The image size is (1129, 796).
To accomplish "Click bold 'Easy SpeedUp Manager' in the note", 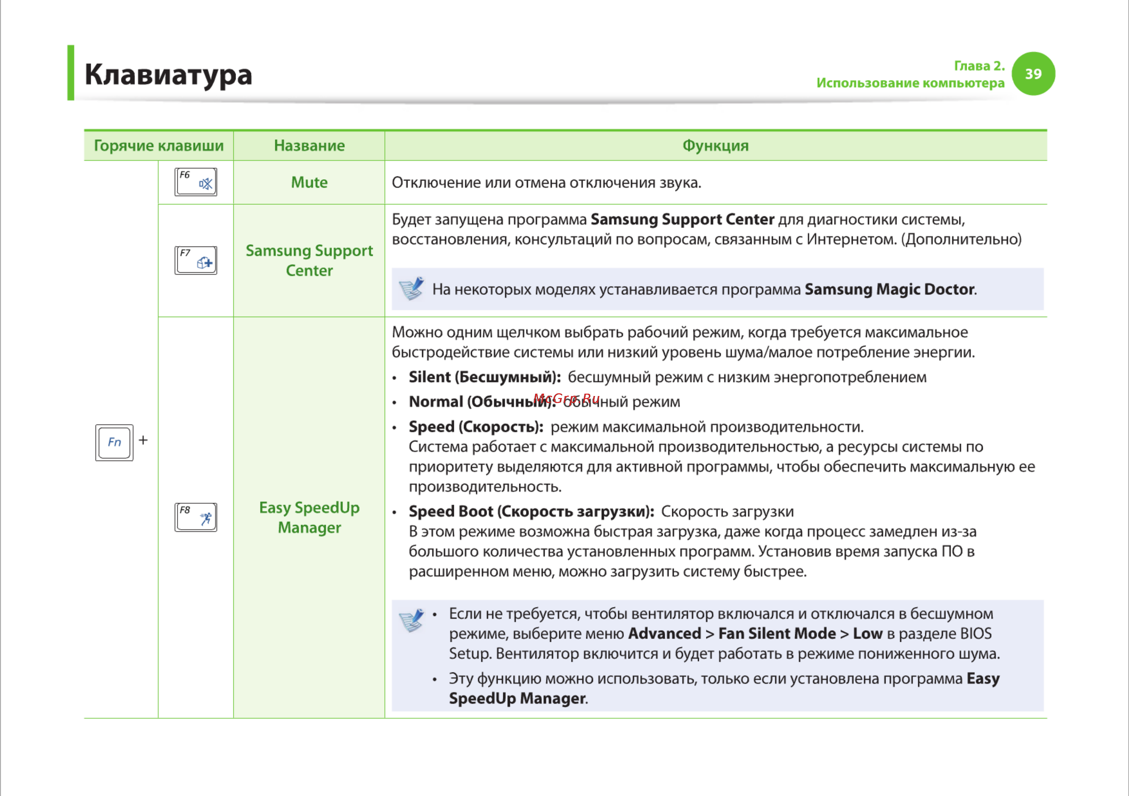I will (724, 688).
